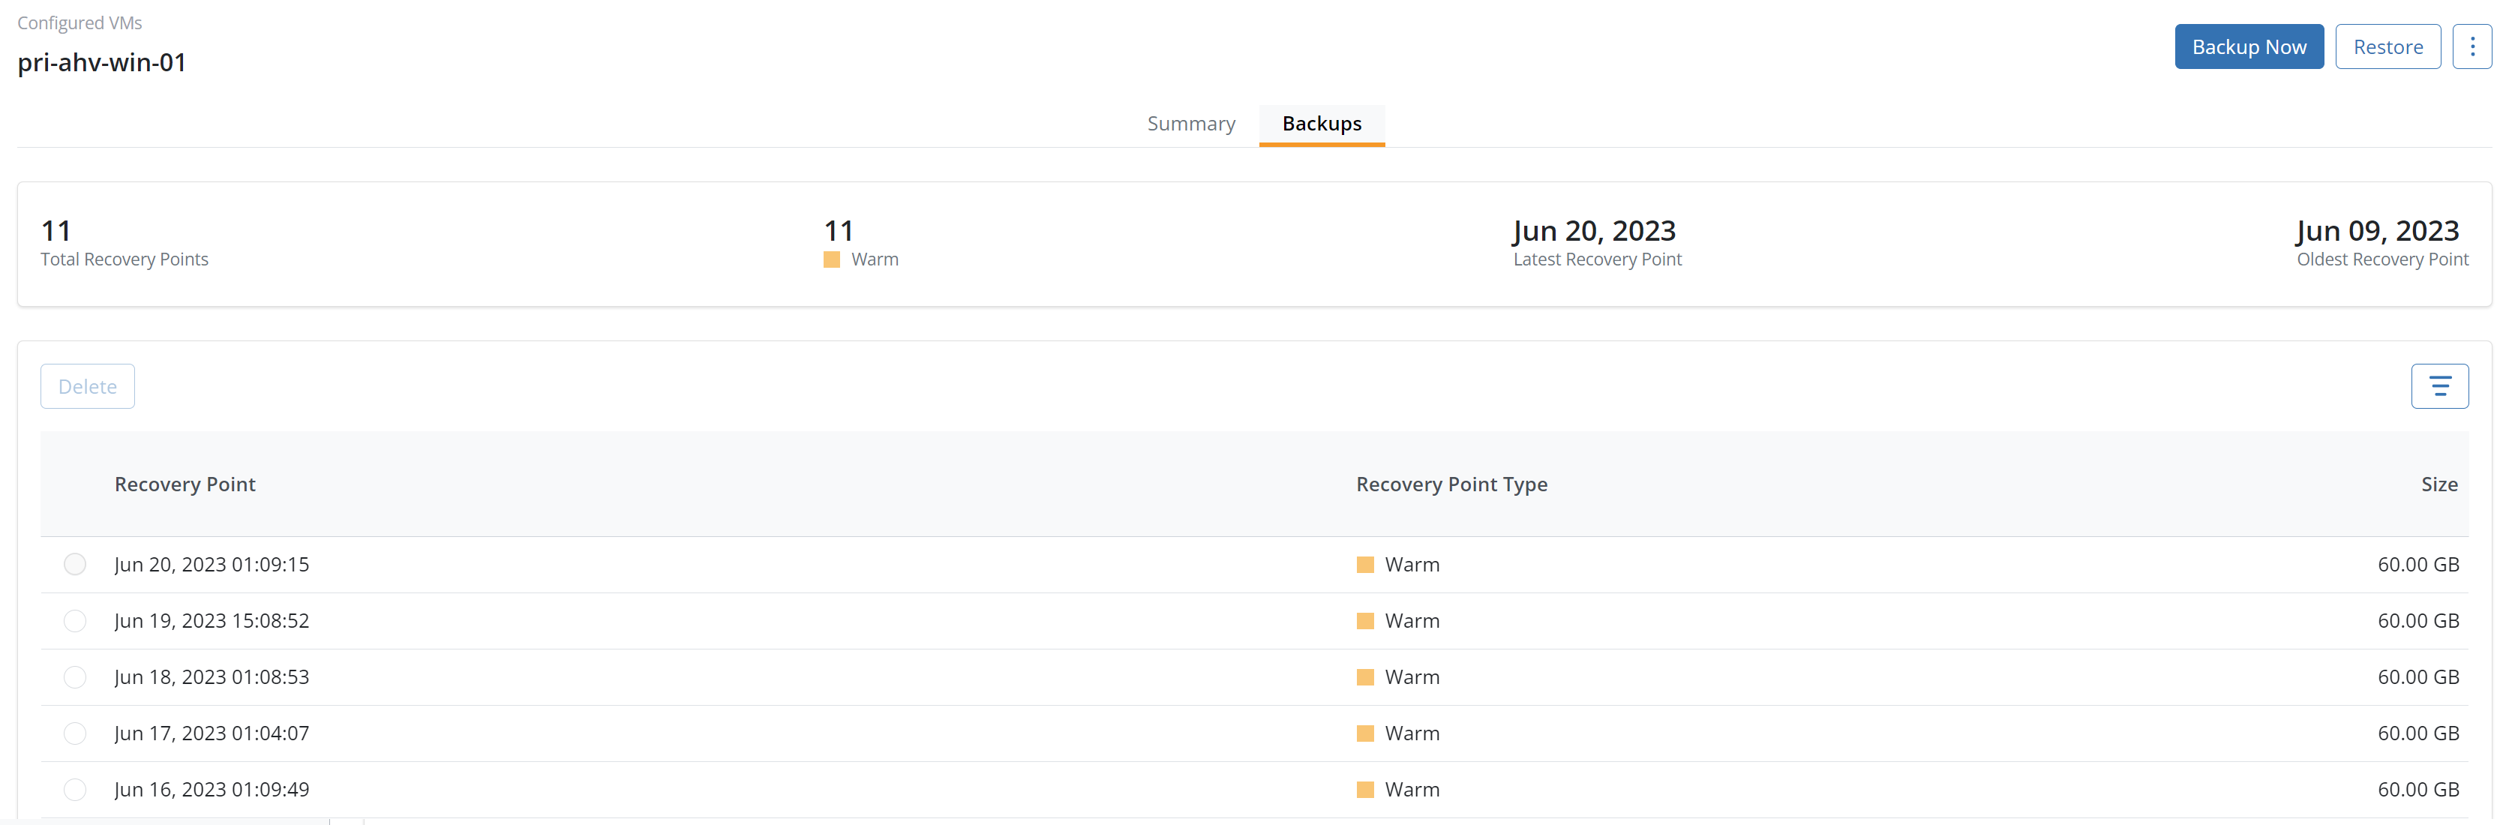Select Jun 18, 2023 01:08:53 recovery point radio
This screenshot has width=2497, height=825.
tap(75, 676)
